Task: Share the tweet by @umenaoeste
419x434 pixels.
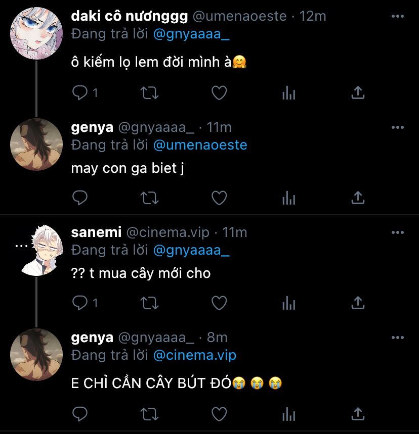Action: click(358, 92)
